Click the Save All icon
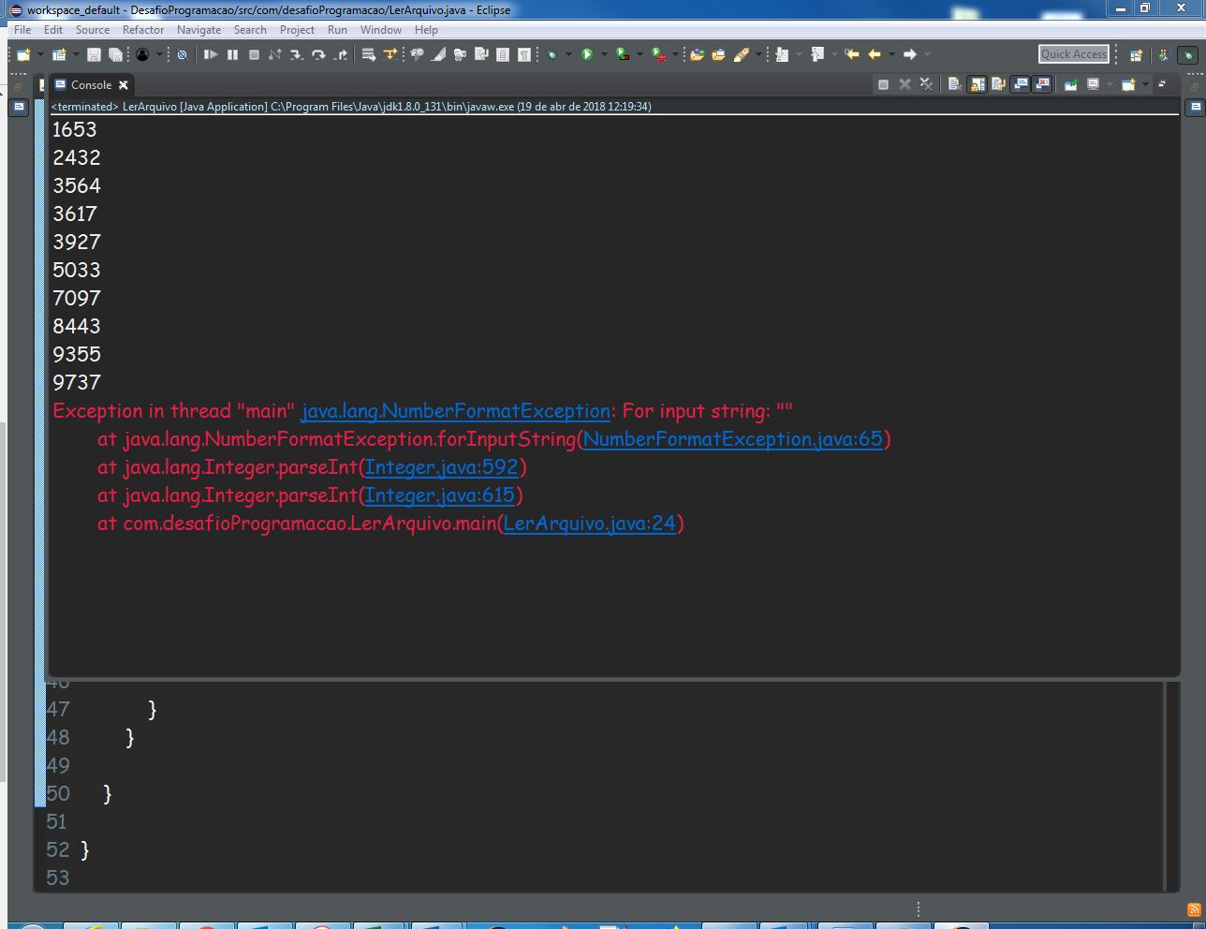The image size is (1206, 929). click(x=117, y=53)
